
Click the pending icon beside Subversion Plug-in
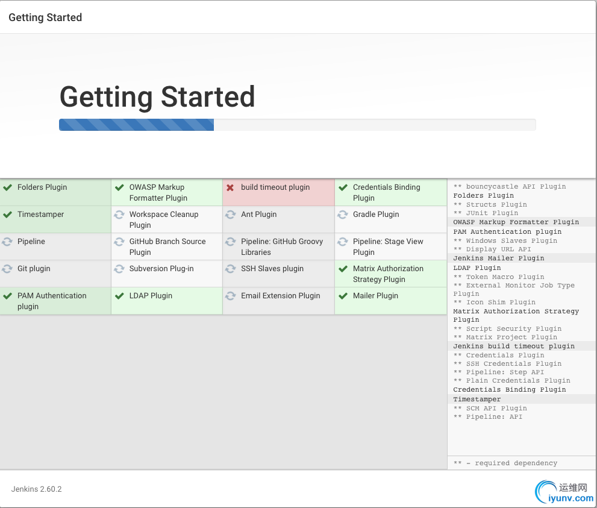point(119,269)
